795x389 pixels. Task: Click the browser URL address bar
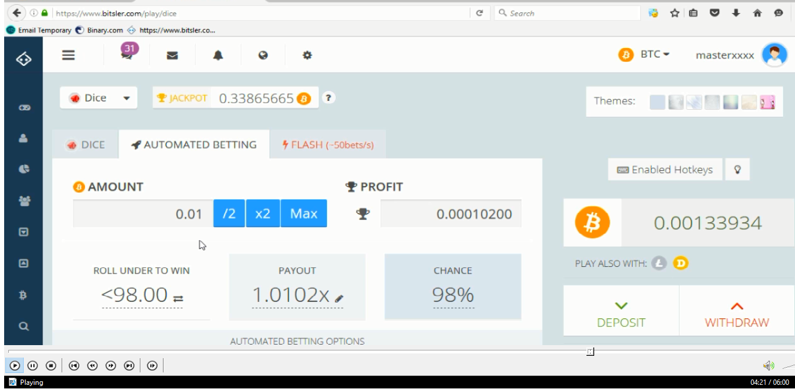click(261, 13)
